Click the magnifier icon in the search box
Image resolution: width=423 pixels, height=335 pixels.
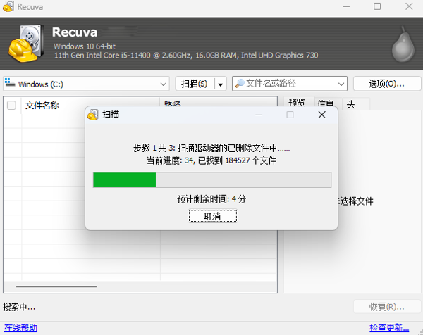(240, 84)
